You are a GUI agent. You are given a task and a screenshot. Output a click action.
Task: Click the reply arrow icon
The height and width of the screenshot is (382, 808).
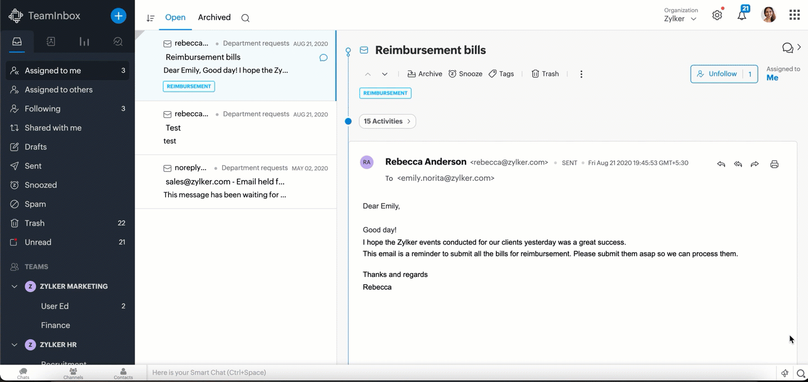coord(721,164)
